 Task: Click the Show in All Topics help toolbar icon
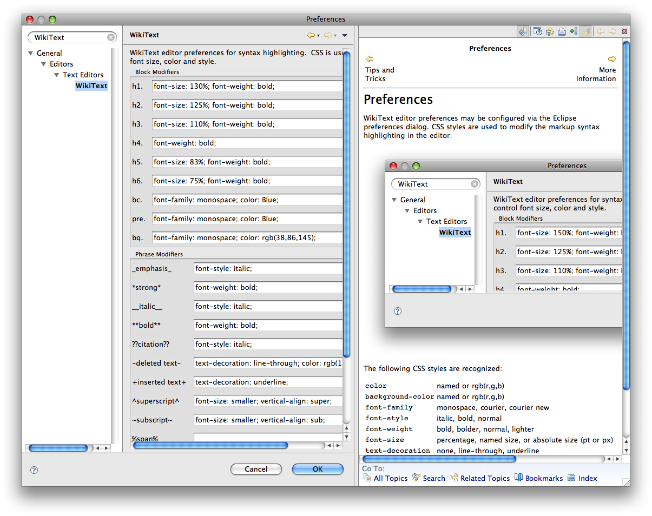pyautogui.click(x=523, y=31)
